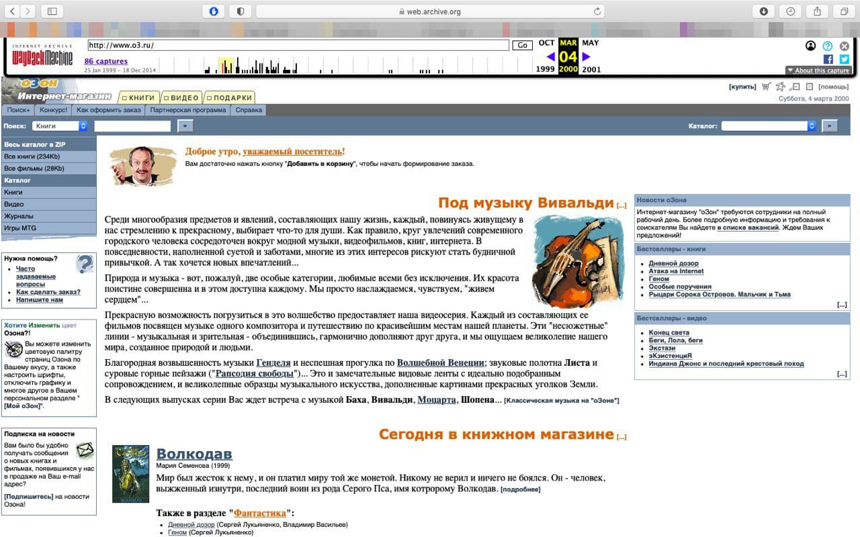
Task: Expand the book bestsellers list via [...]
Action: pyautogui.click(x=842, y=305)
